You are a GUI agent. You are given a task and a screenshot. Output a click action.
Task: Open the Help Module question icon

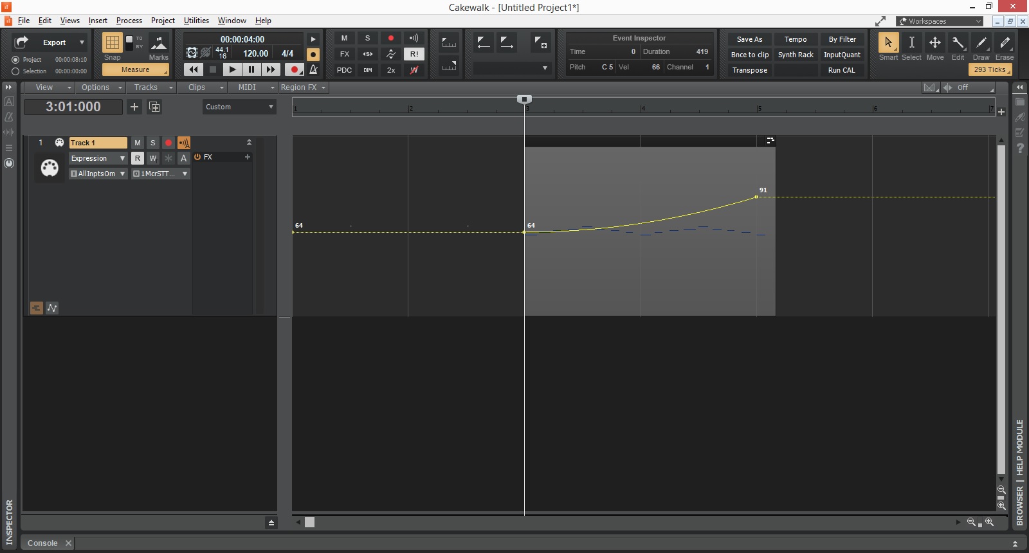pyautogui.click(x=1020, y=148)
